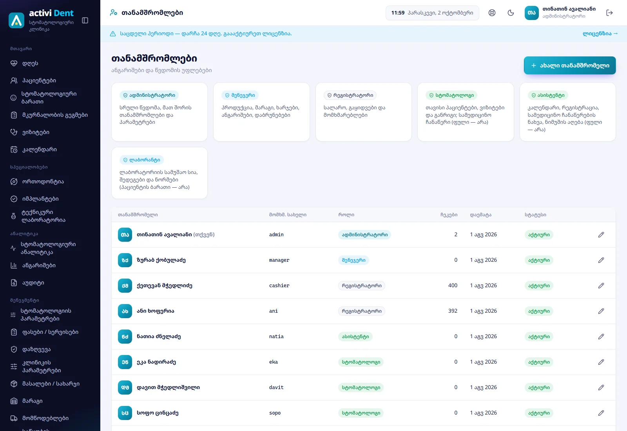Screen dimensions: 627x431
Task: Open ფასები / სერვისები in the sidebar
Action: (50, 332)
